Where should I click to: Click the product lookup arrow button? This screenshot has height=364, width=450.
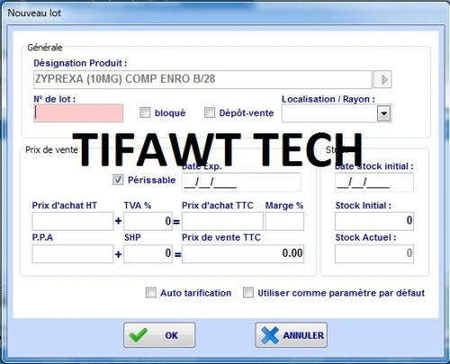pyautogui.click(x=382, y=79)
